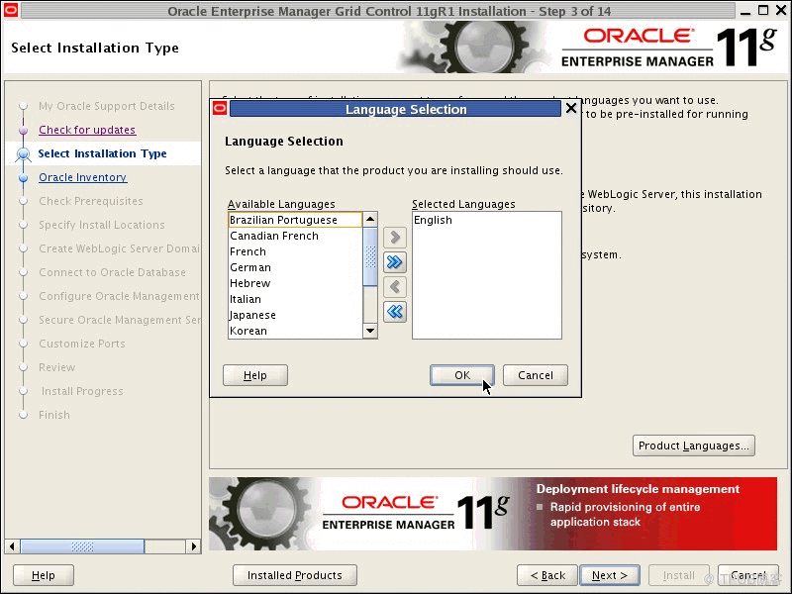792x594 pixels.
Task: Select German language entry
Action: [x=295, y=267]
